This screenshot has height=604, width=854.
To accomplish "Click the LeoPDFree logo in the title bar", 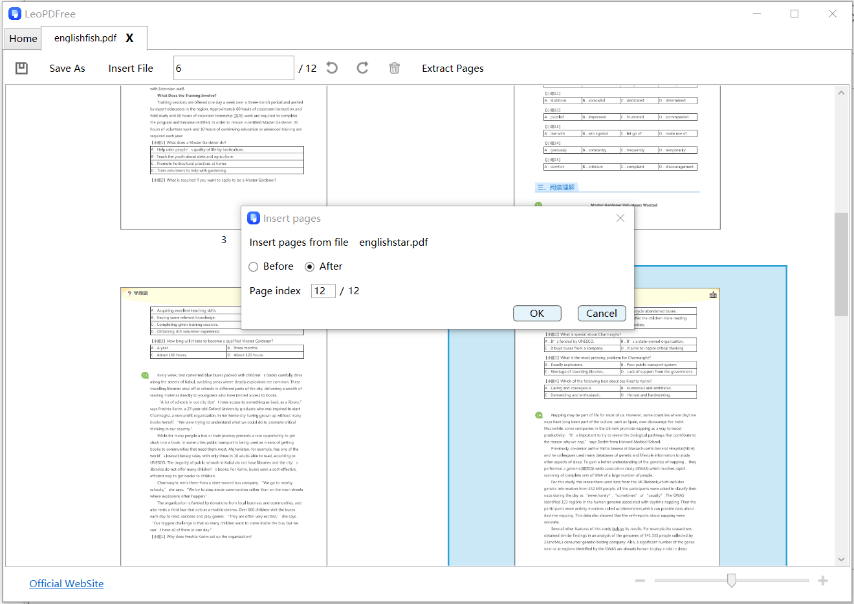I will (x=14, y=13).
